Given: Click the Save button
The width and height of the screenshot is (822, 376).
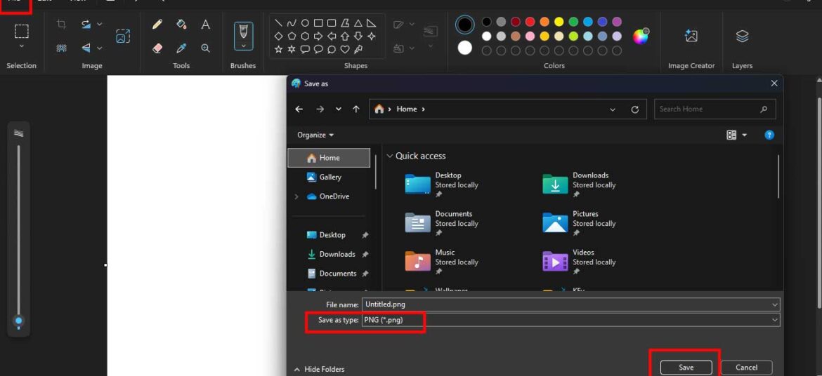Looking at the screenshot, I should [x=686, y=368].
